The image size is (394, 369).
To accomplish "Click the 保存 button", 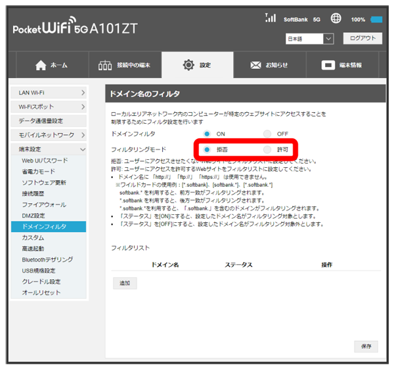I will pos(366,345).
